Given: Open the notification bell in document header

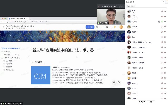Looking at the screenshot, I should (97, 27).
